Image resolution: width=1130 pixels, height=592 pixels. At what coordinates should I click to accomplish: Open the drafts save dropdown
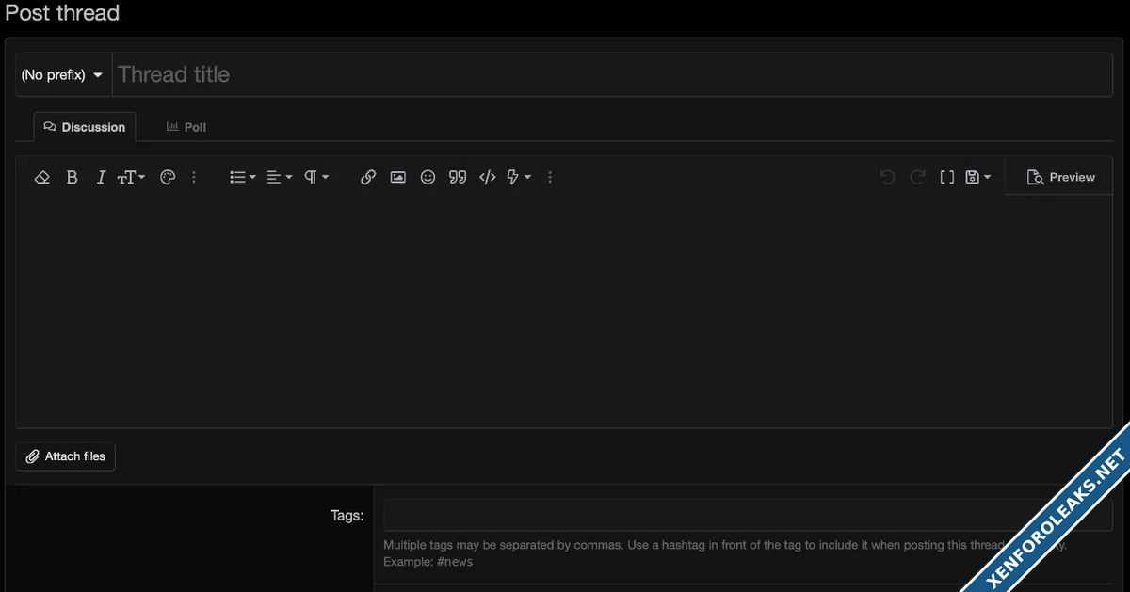coord(978,177)
